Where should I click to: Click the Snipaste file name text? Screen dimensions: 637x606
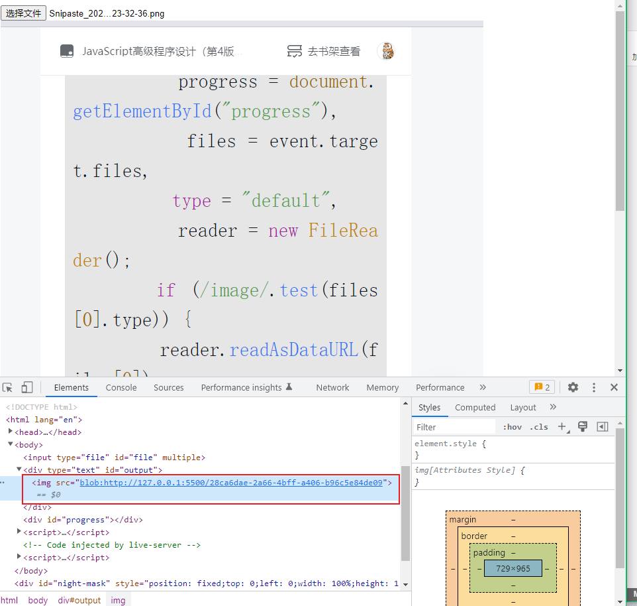coord(107,13)
